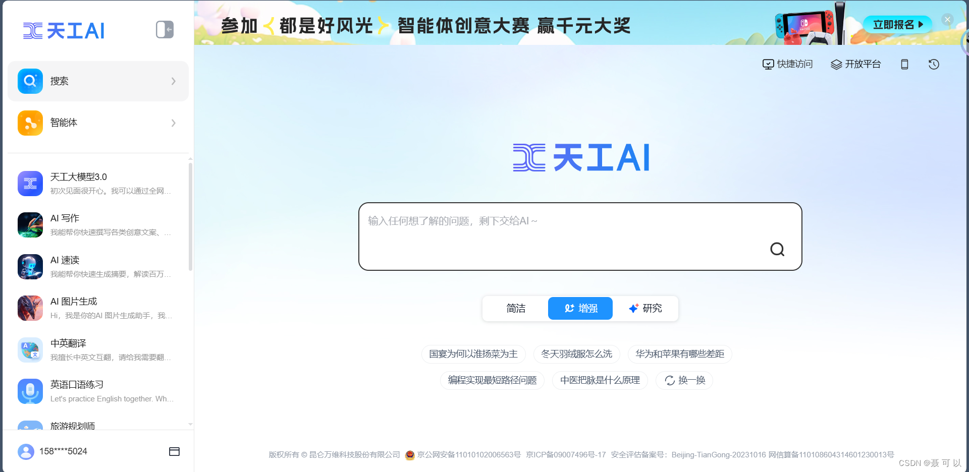The width and height of the screenshot is (969, 472).
Task: Open the AI 速读 robot icon
Action: coord(30,267)
